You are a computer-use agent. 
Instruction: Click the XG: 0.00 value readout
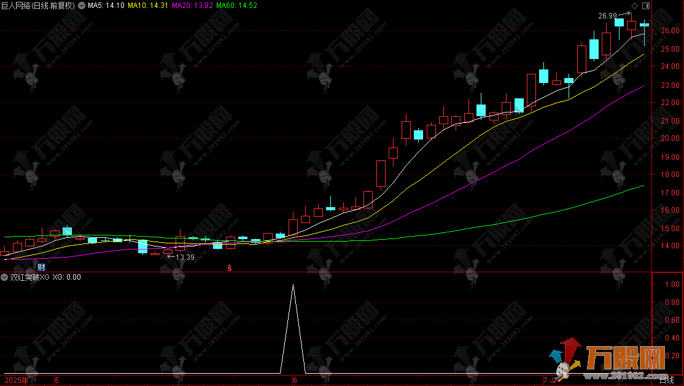coord(67,277)
